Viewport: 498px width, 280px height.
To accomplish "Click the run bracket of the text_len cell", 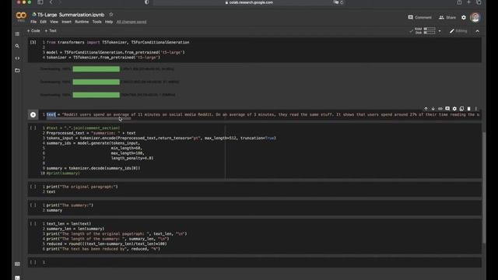I will click(33, 223).
